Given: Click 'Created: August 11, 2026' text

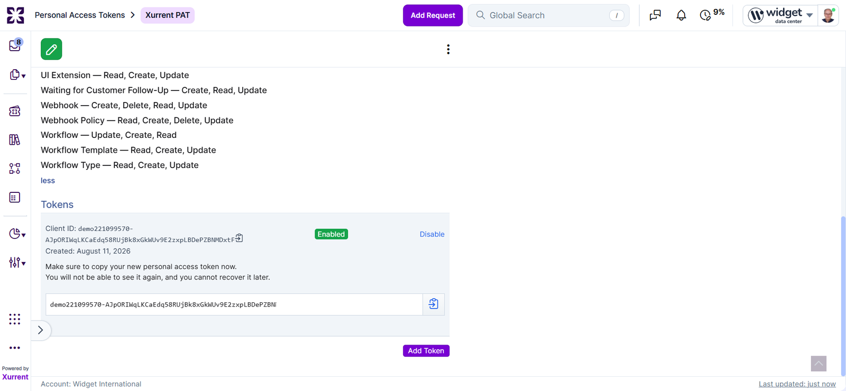Looking at the screenshot, I should pyautogui.click(x=88, y=251).
